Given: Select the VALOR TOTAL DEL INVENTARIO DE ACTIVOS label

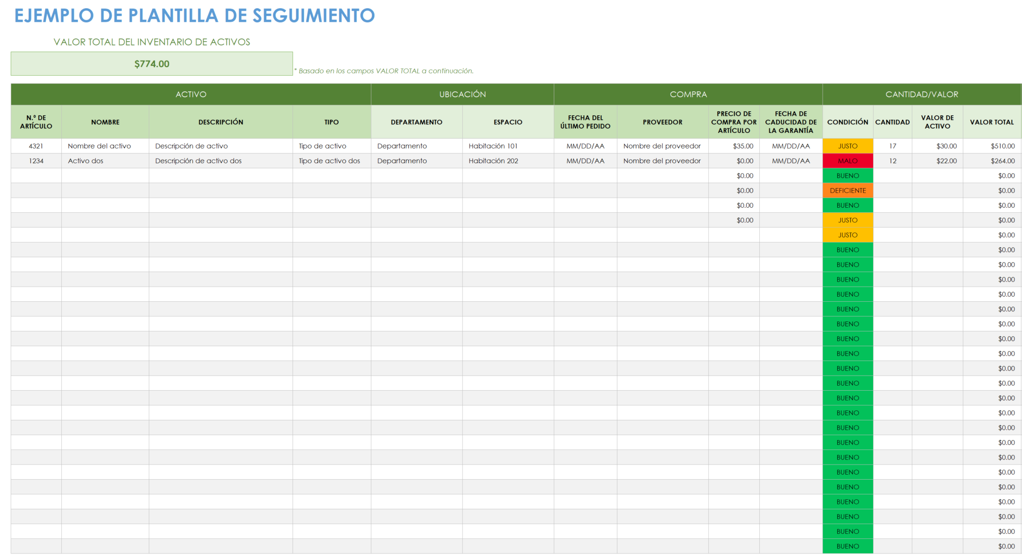Looking at the screenshot, I should (152, 42).
